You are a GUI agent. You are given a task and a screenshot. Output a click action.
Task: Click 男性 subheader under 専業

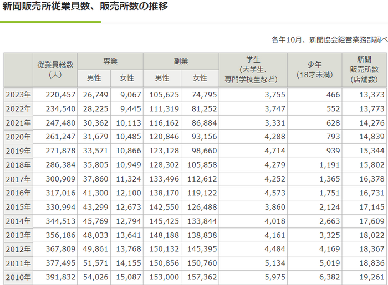94,78
